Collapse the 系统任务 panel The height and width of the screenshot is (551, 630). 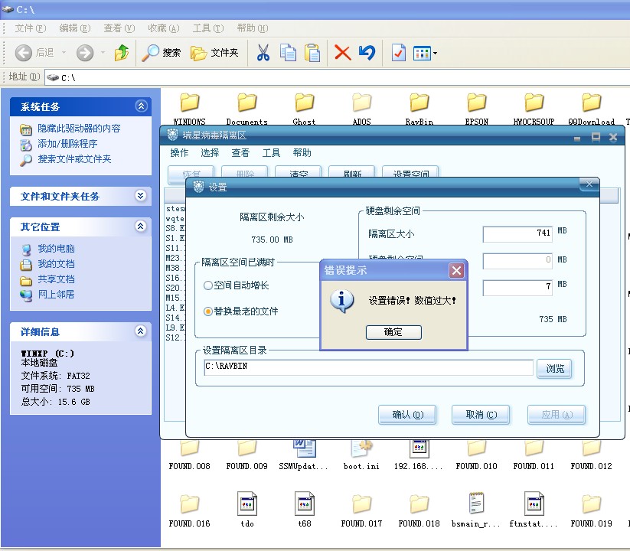click(141, 106)
